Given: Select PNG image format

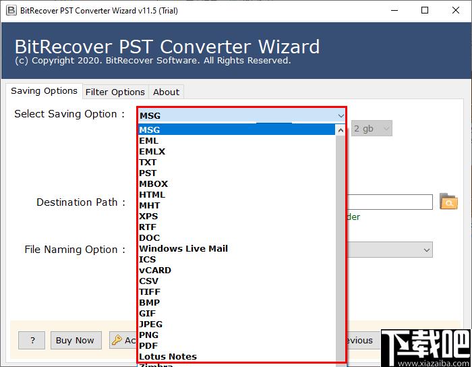Looking at the screenshot, I should coord(237,335).
